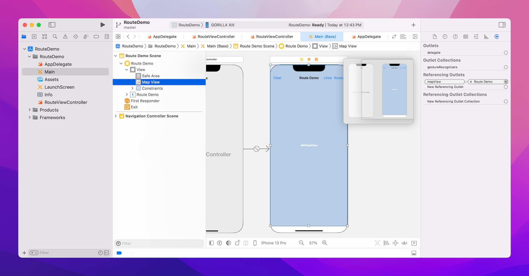Image resolution: width=529 pixels, height=276 pixels.
Task: Click the delegate outlet connection circle
Action: coord(506,53)
